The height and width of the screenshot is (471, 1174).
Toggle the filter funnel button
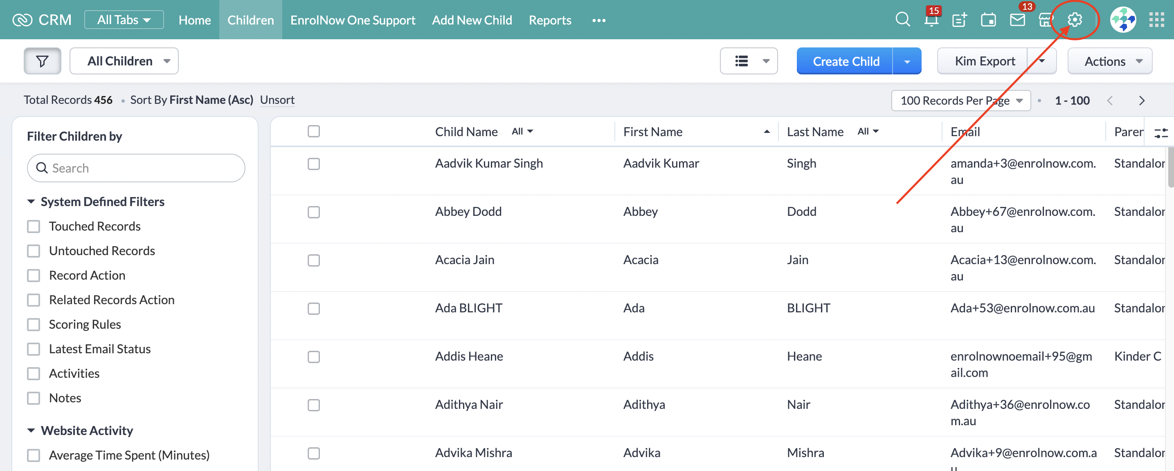[x=43, y=61]
